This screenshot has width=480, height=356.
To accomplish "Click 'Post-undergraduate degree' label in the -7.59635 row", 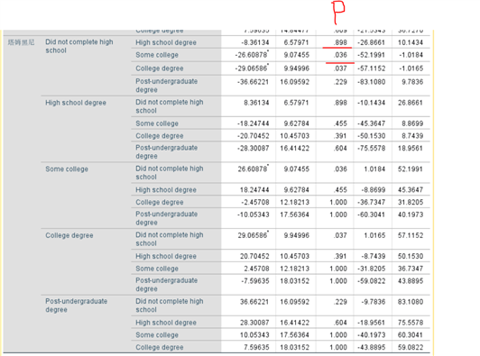I will tap(167, 285).
